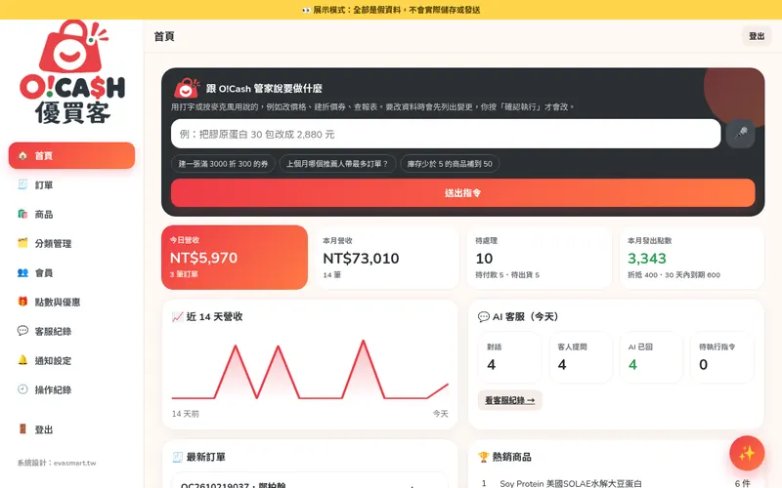Viewport: 782px width, 488px height.
Task: Click the 首頁 page title in header
Action: [164, 36]
